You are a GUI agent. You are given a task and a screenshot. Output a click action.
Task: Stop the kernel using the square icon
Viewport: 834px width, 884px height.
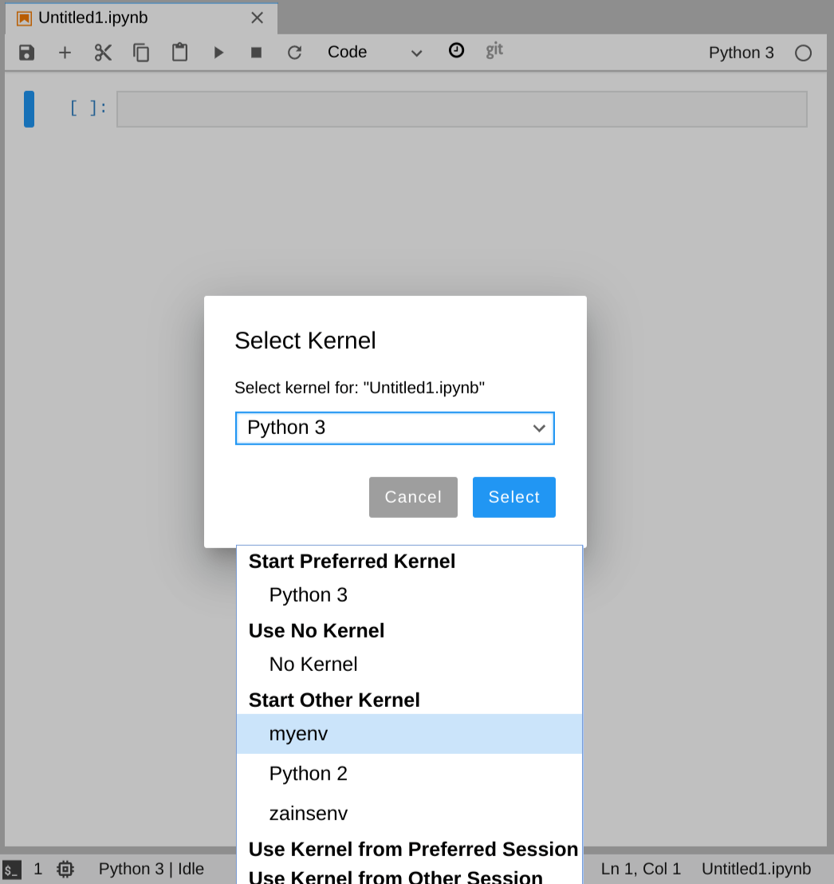[256, 52]
